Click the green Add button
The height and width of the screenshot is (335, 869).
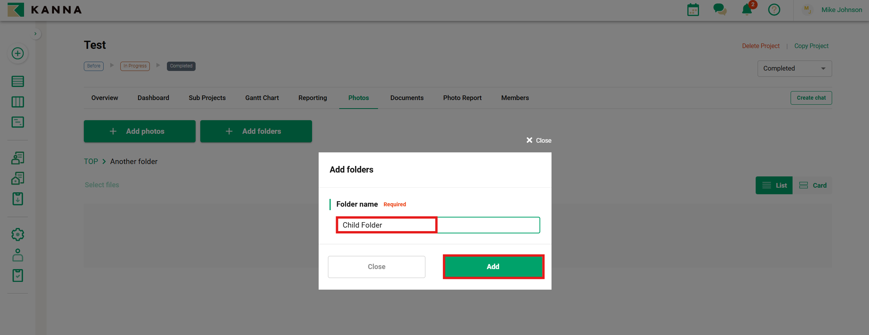coord(493,267)
